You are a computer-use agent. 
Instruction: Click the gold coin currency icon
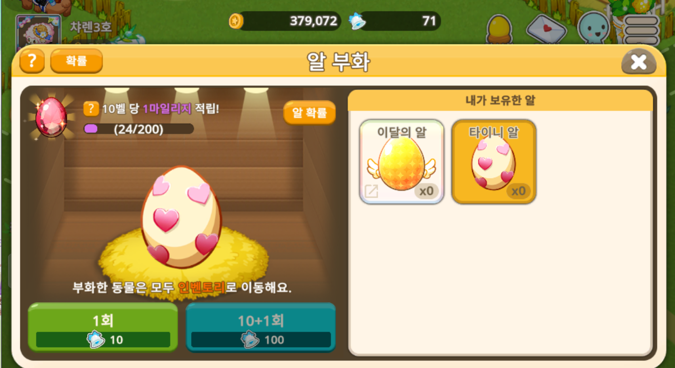click(236, 21)
